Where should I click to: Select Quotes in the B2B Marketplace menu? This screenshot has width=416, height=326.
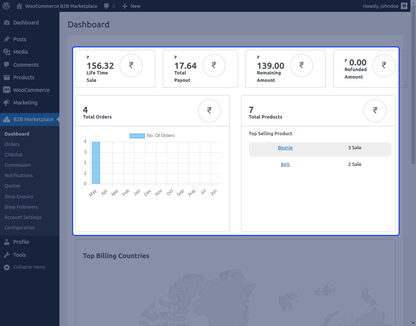click(12, 186)
